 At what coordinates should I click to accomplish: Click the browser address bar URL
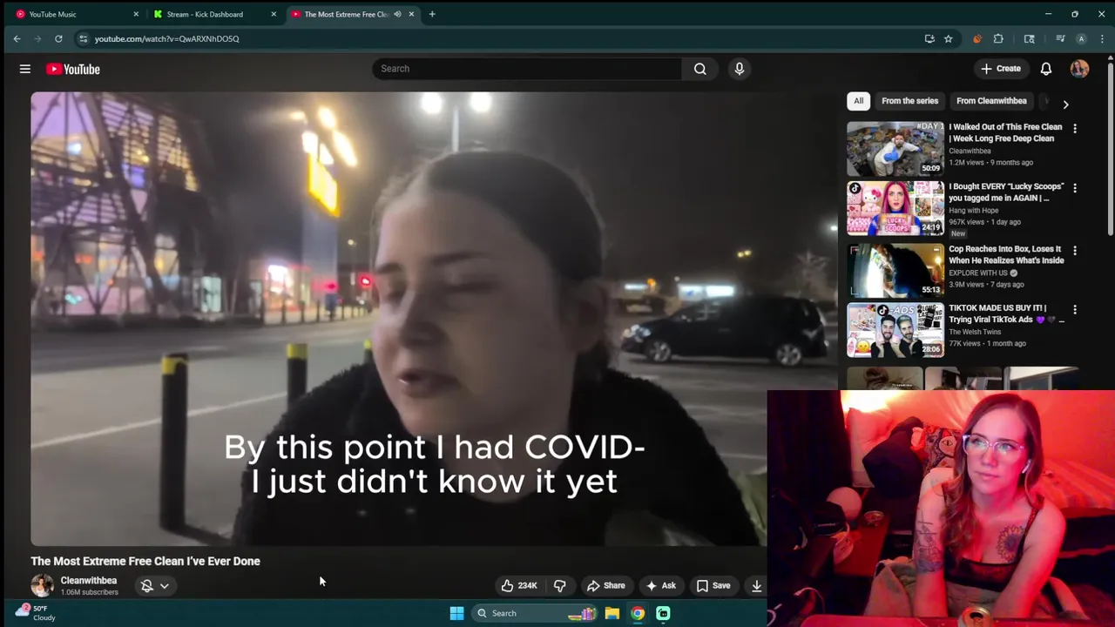coord(166,38)
